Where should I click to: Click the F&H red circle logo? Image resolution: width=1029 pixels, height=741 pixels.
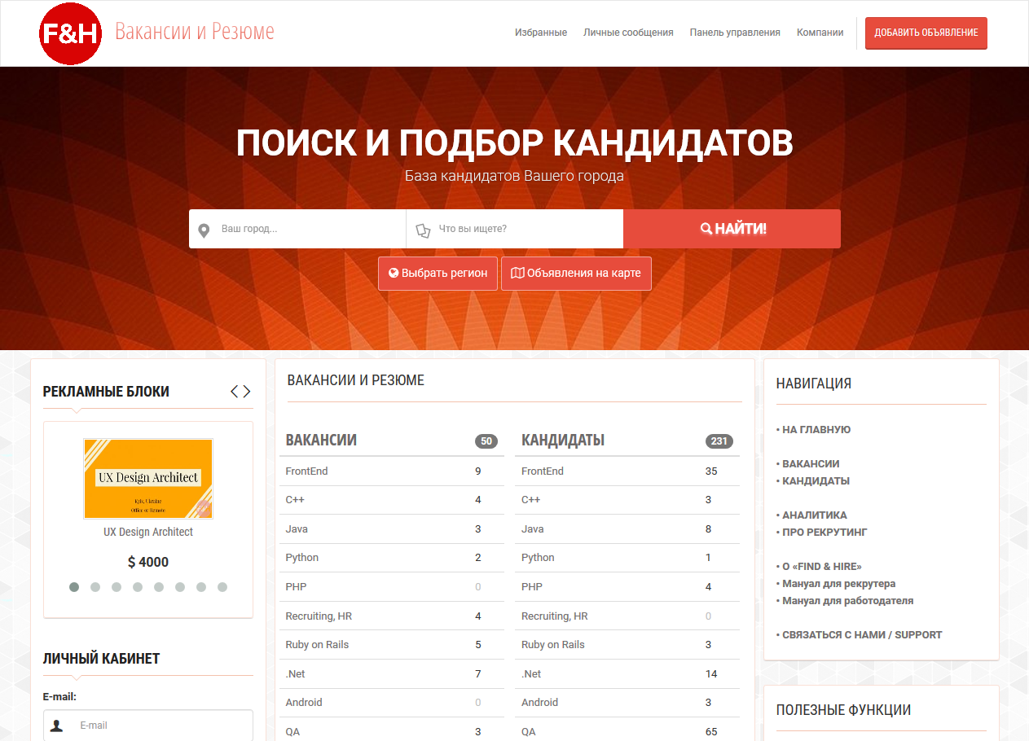[70, 33]
